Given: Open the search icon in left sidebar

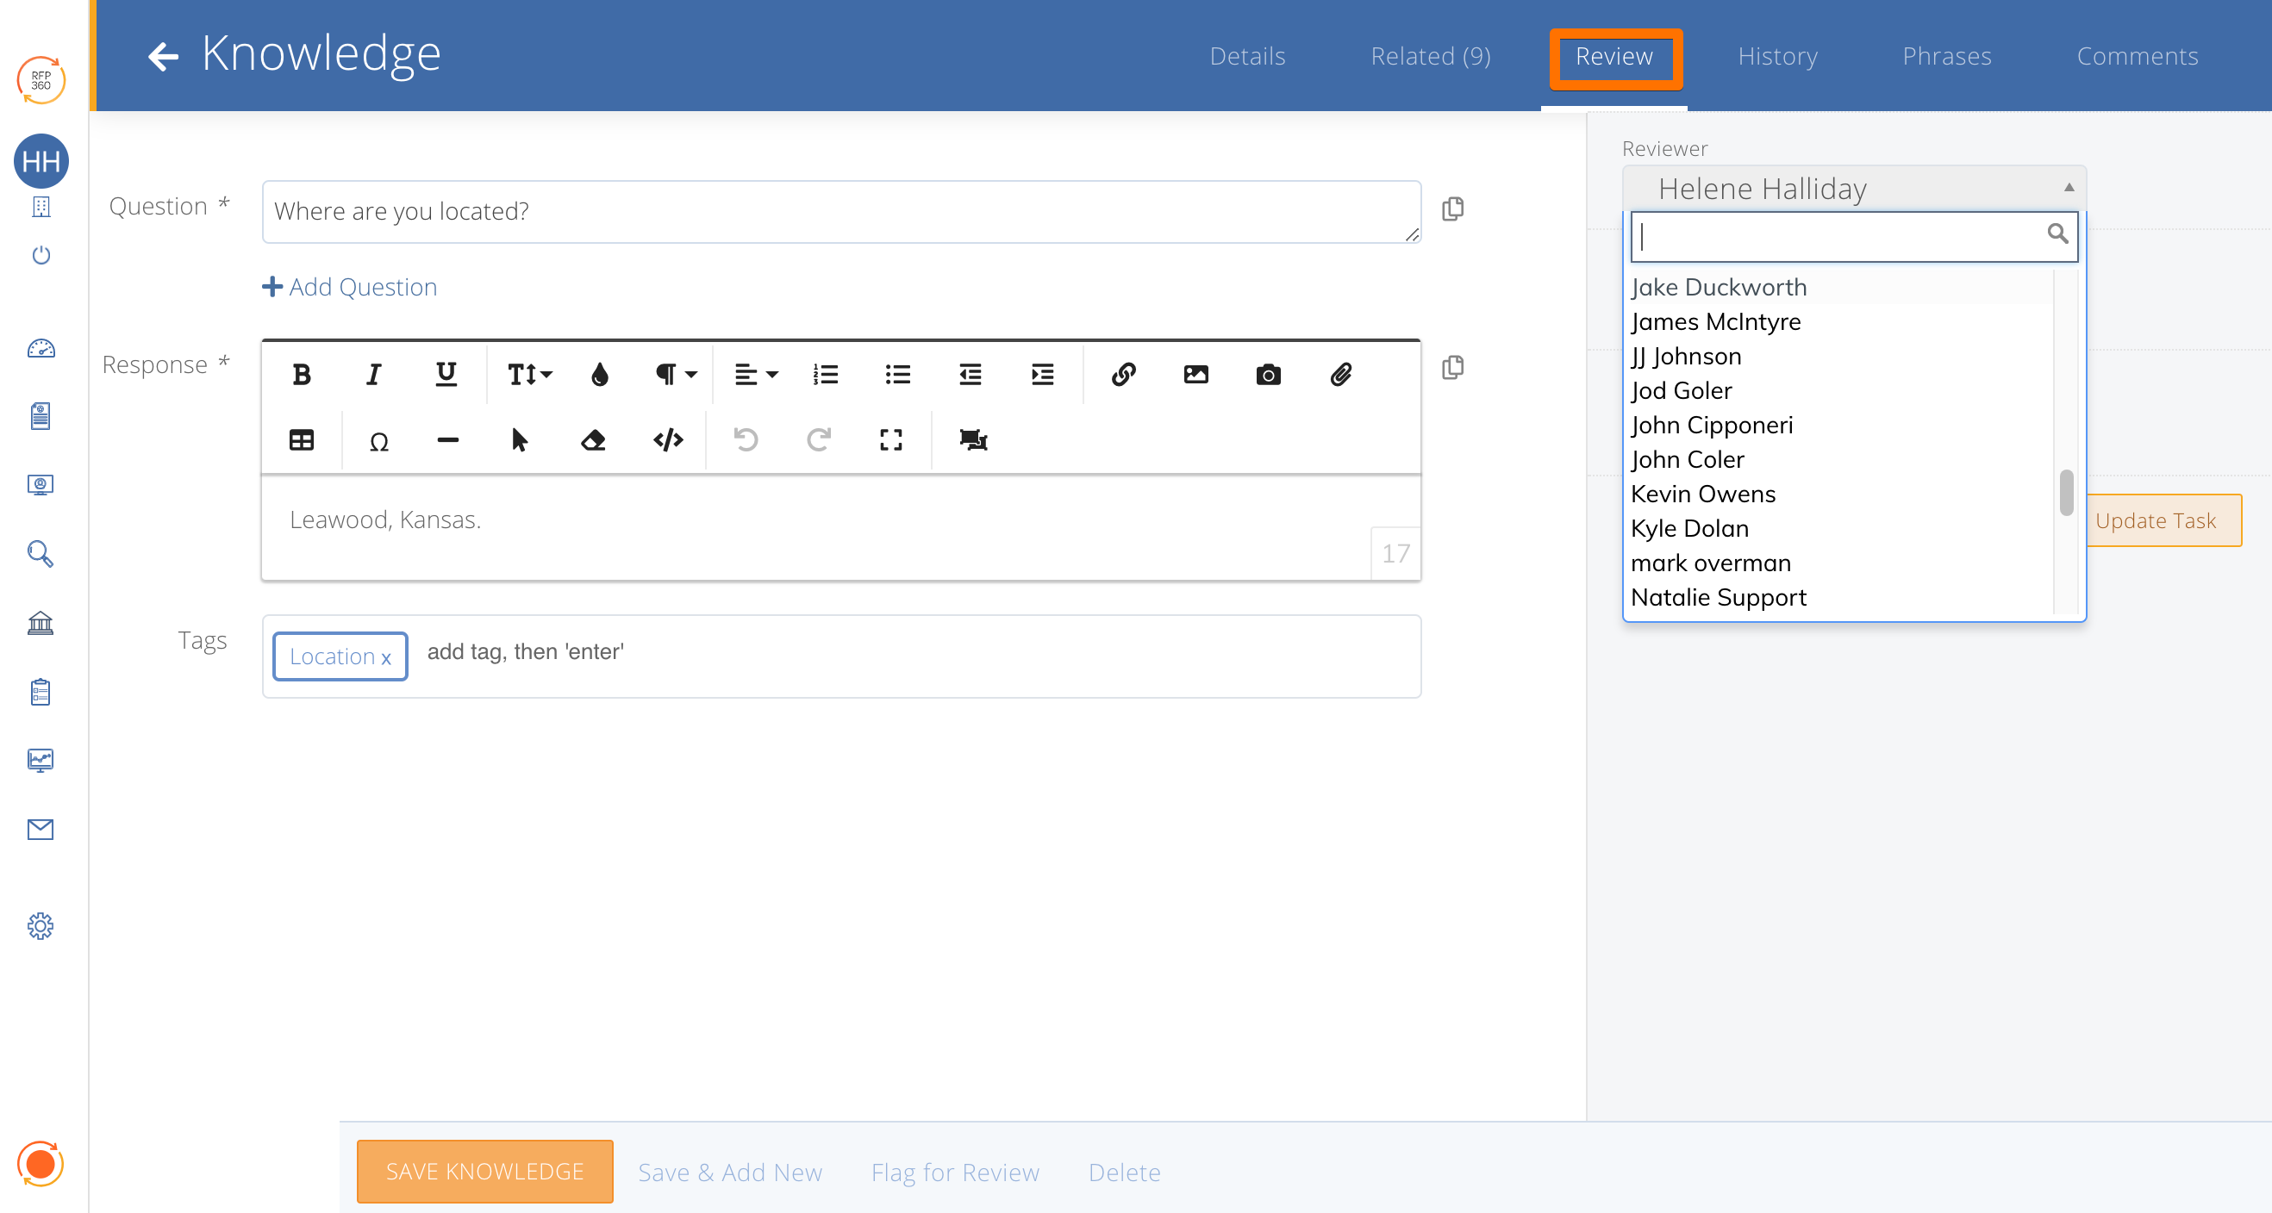Looking at the screenshot, I should 40,554.
